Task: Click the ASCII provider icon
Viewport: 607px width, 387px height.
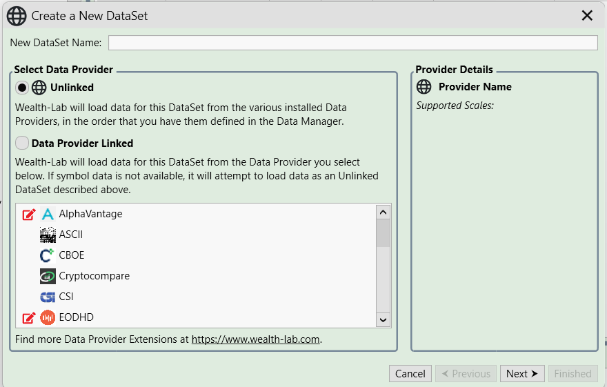Action: pyautogui.click(x=48, y=235)
